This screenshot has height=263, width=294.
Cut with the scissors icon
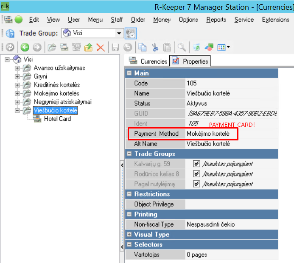point(155,47)
